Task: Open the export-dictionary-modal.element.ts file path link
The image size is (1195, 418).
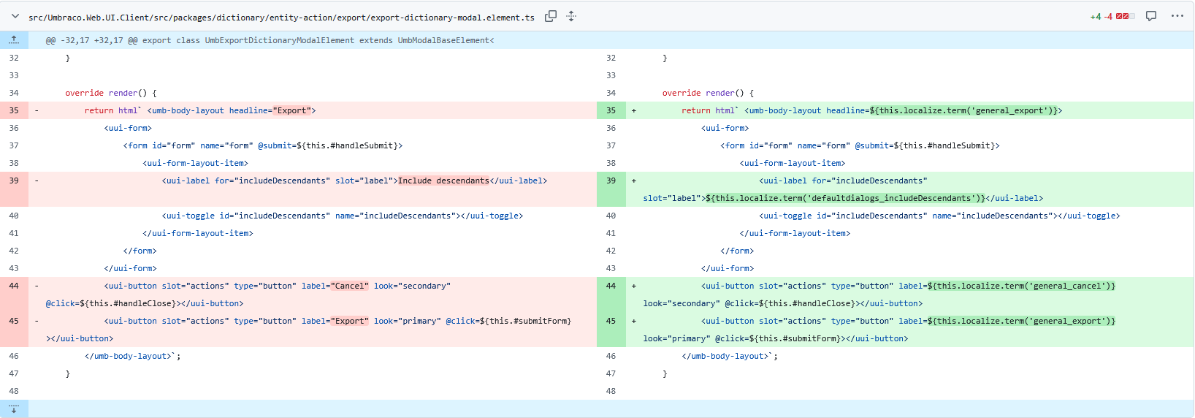Action: pos(281,17)
